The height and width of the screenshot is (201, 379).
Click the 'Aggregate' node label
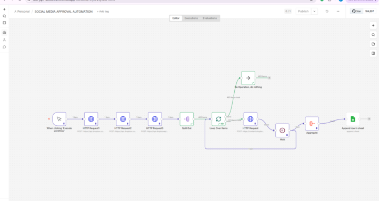pos(312,133)
